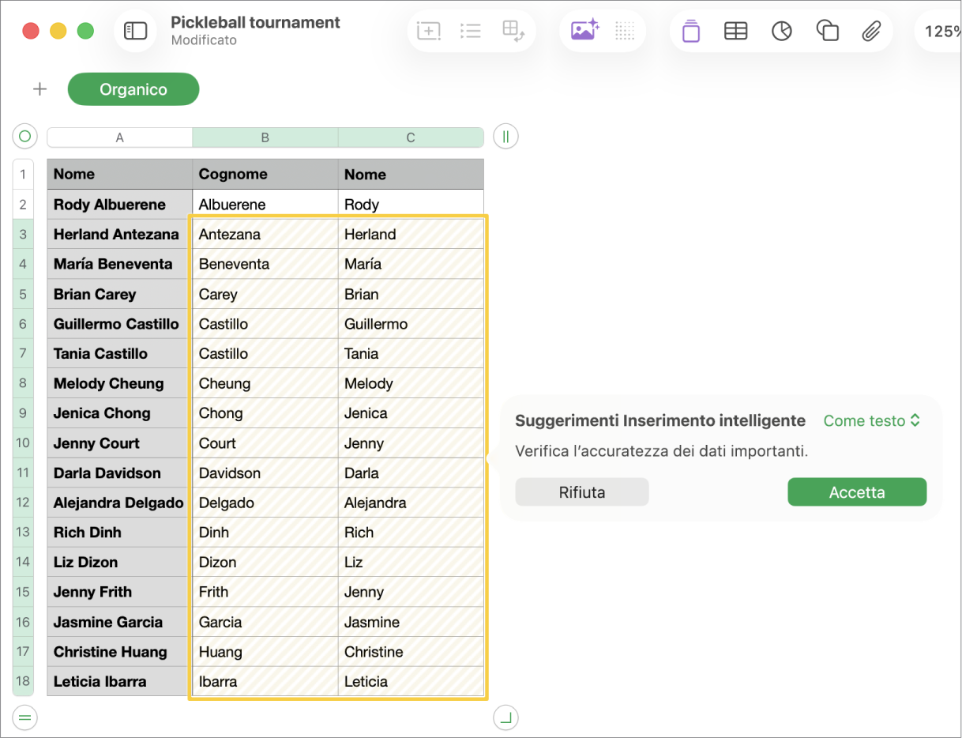Click the Dizon cell in column B
962x738 pixels.
point(265,563)
